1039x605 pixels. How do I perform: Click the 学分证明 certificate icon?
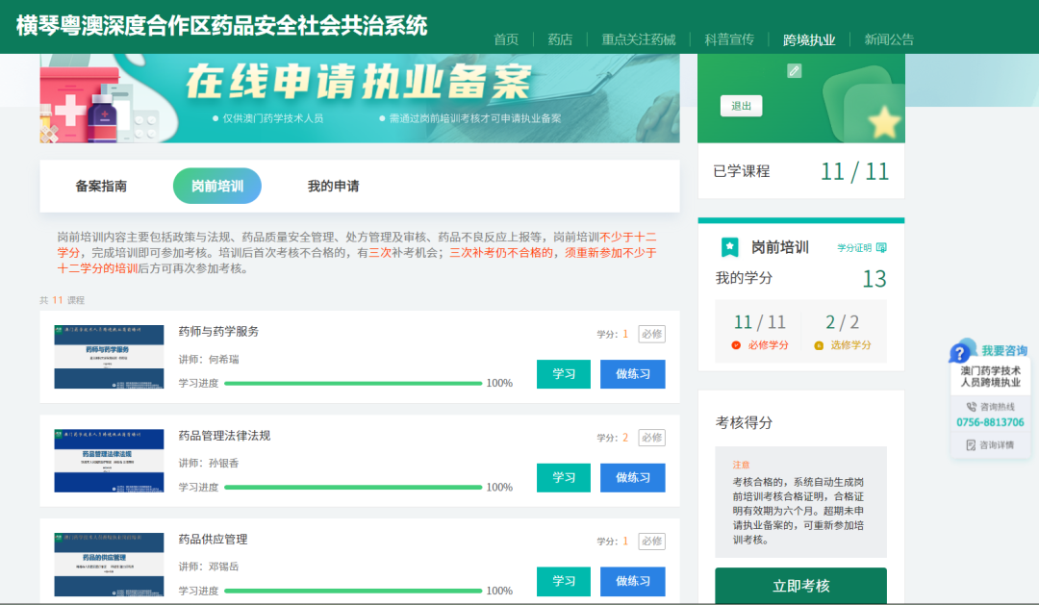click(881, 246)
